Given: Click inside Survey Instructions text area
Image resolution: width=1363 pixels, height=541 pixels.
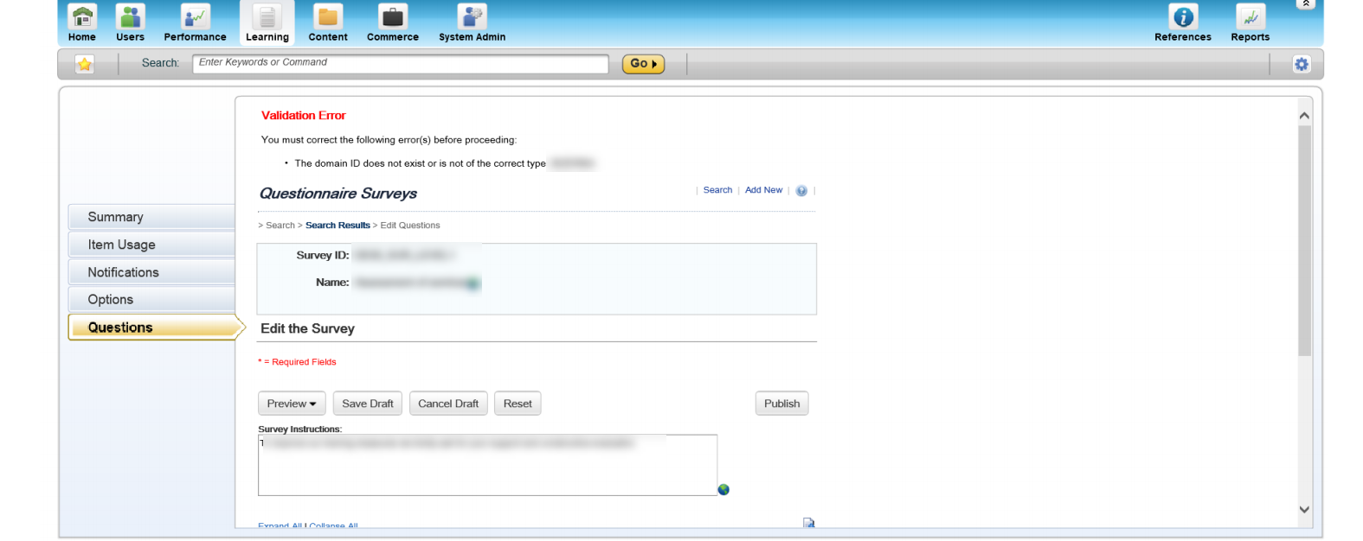Looking at the screenshot, I should pyautogui.click(x=487, y=465).
